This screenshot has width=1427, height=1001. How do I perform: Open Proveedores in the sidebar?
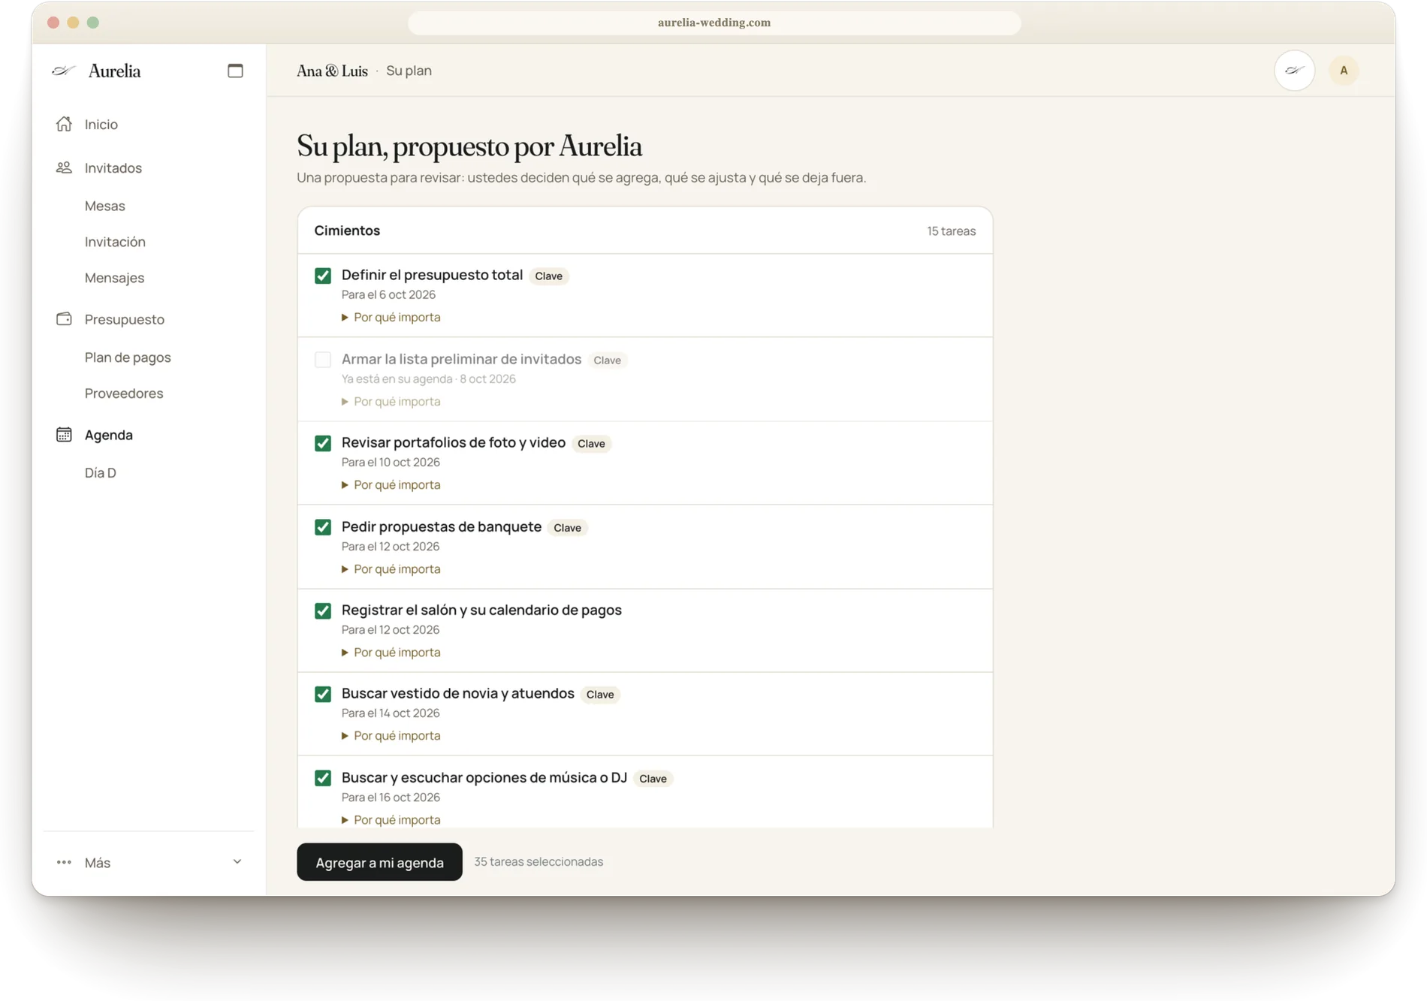point(124,393)
